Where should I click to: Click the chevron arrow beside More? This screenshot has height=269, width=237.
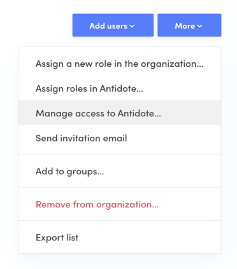(199, 26)
